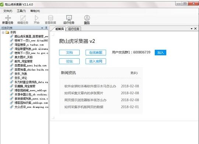Click the 在线客服 button
This screenshot has width=199, height=144.
[x=96, y=52]
